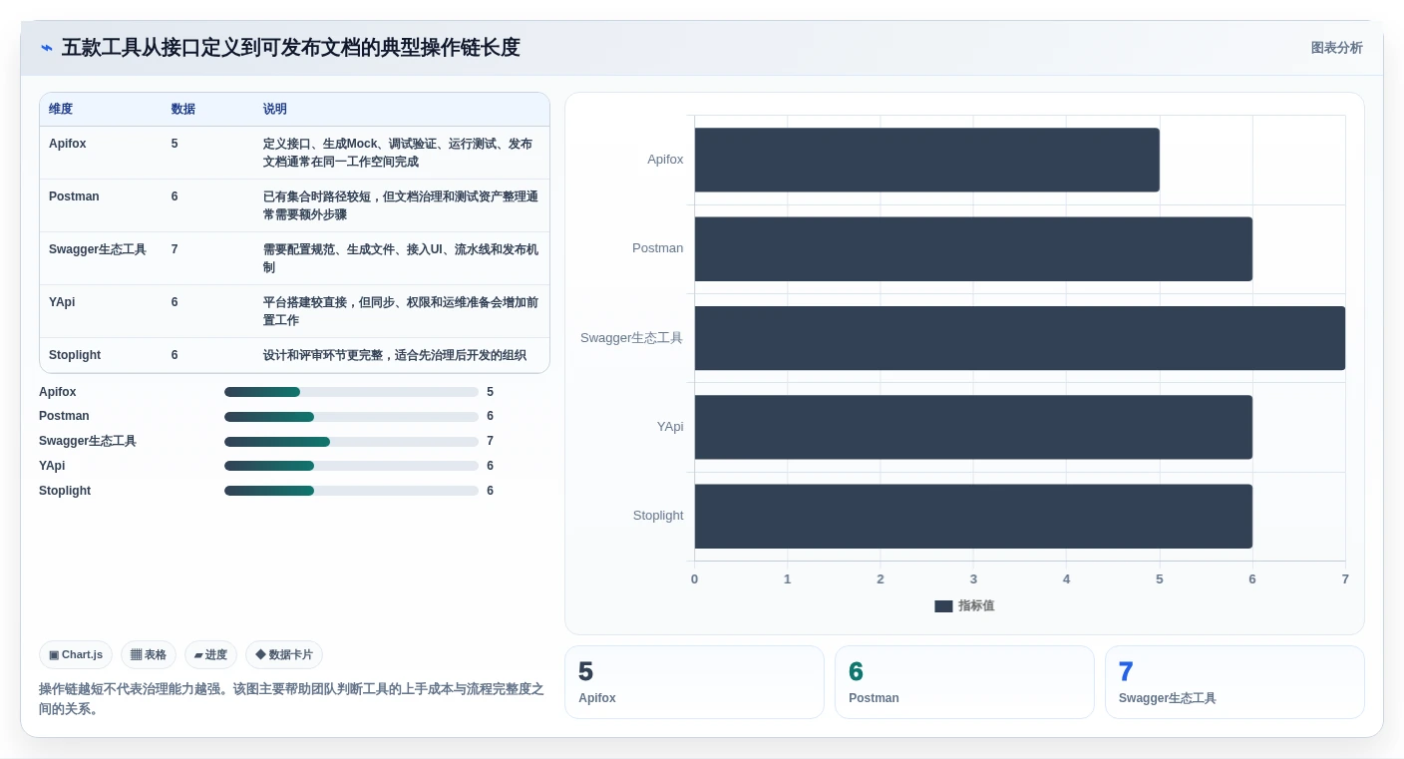This screenshot has height=759, width=1404.
Task: Click the Apifox bar in the chart
Action: 926,160
